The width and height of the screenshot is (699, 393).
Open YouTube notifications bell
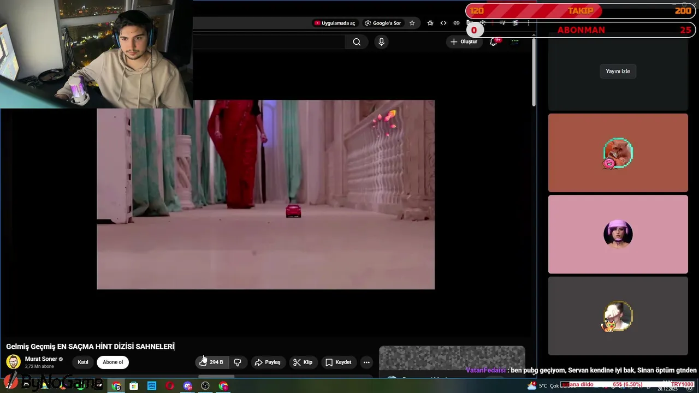(494, 42)
